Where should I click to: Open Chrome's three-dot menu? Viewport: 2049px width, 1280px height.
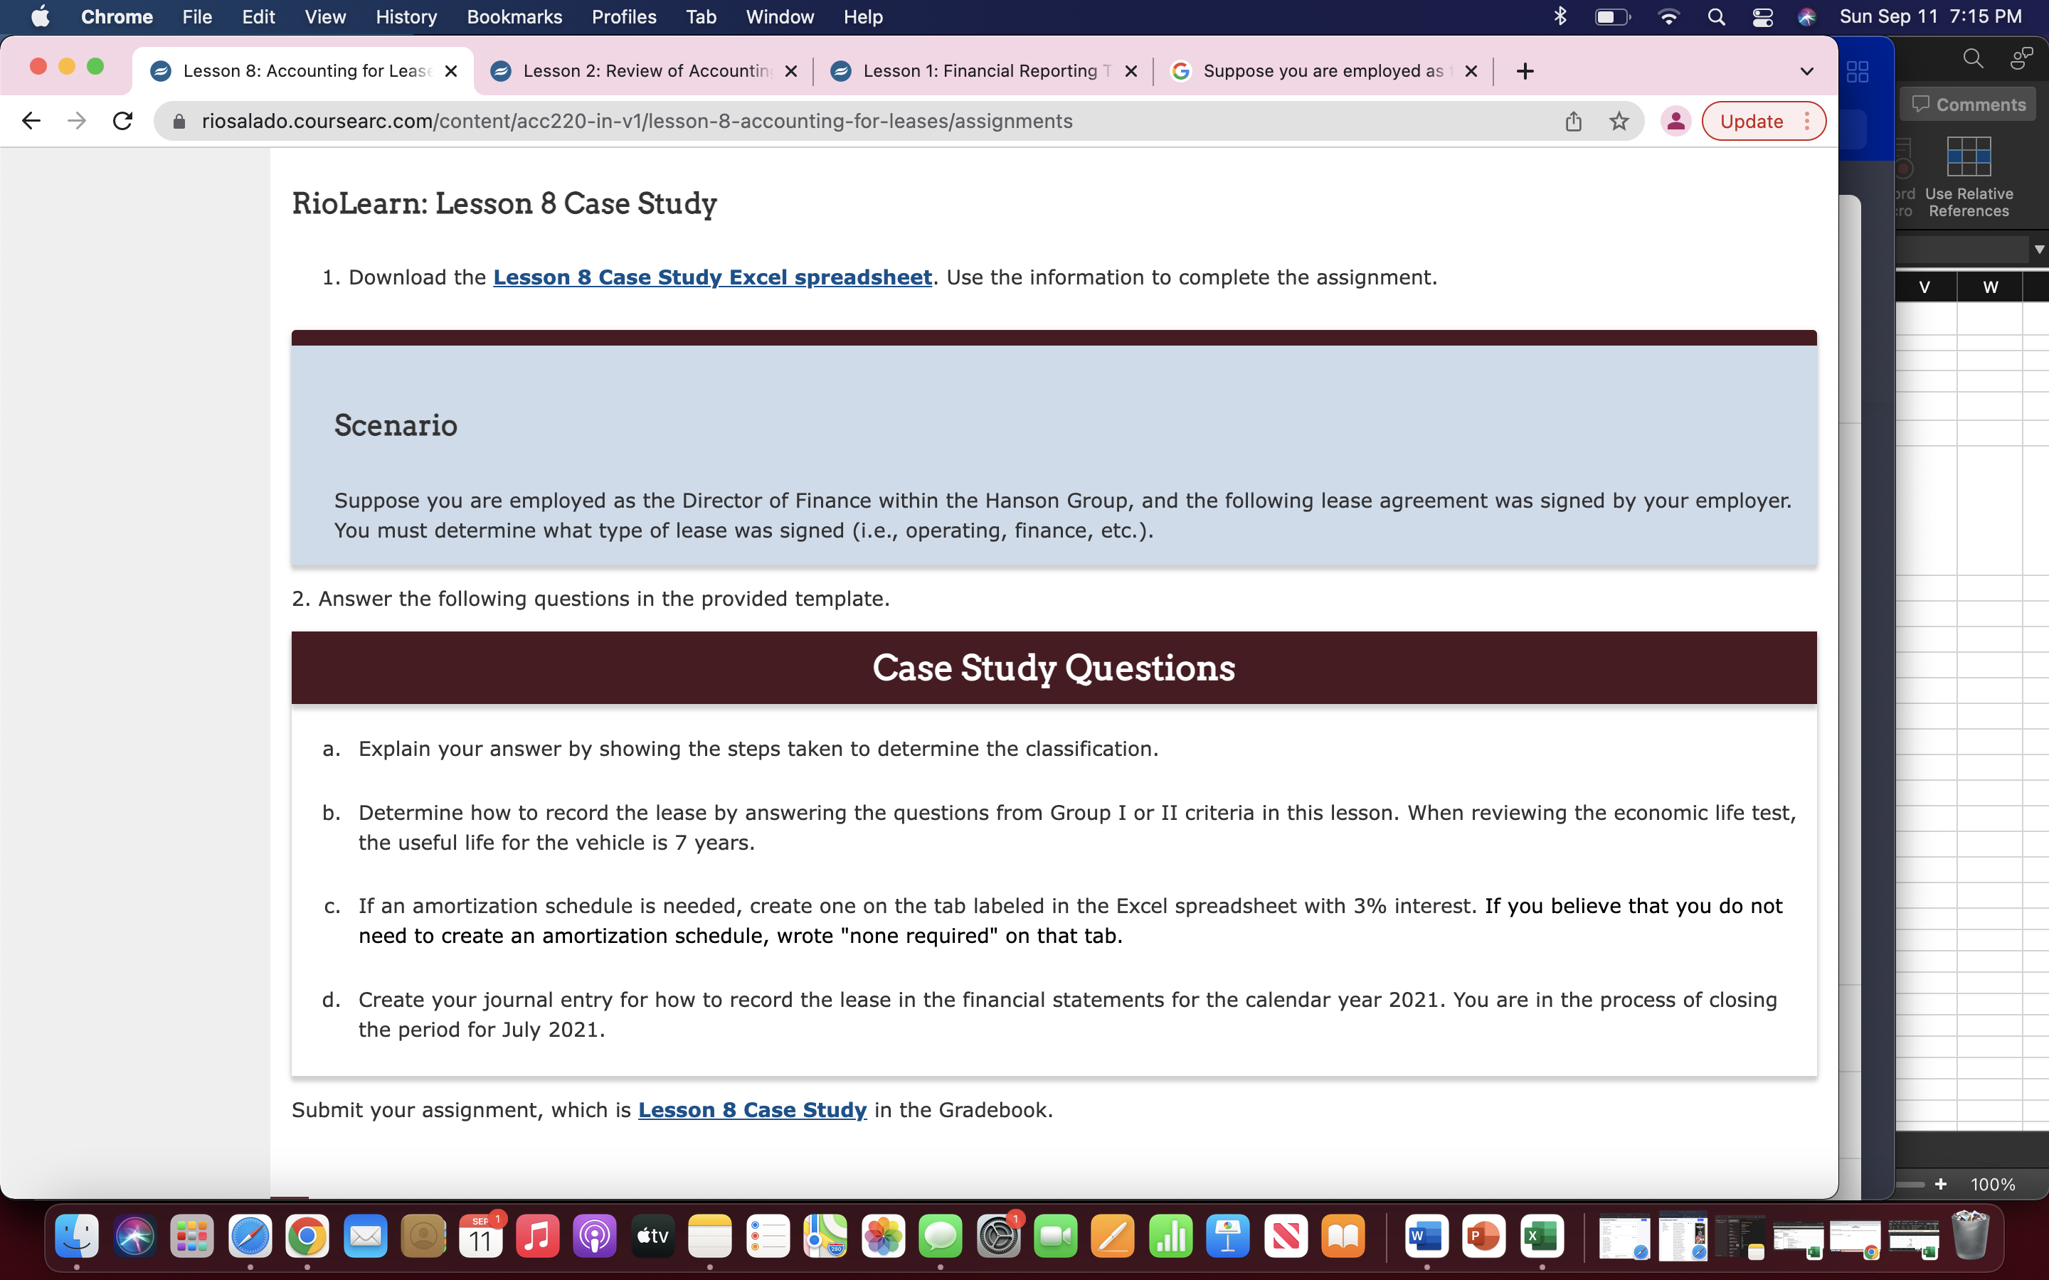click(1809, 120)
